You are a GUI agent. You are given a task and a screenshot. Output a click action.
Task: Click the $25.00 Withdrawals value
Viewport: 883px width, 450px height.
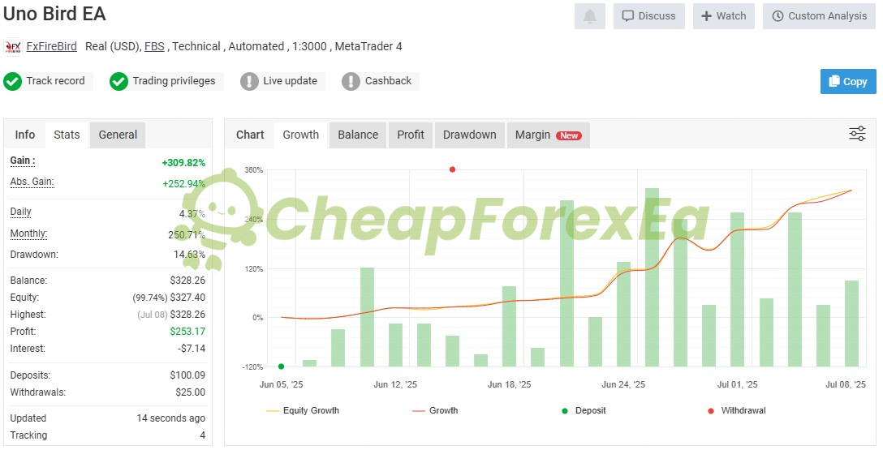coord(191,392)
